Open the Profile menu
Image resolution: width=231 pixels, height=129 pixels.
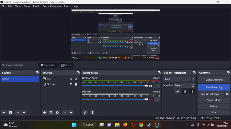point(36,6)
